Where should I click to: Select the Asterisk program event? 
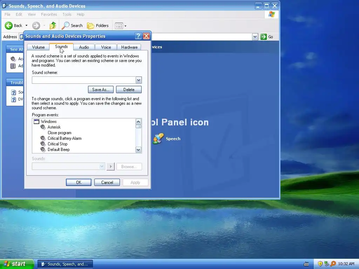(x=54, y=127)
